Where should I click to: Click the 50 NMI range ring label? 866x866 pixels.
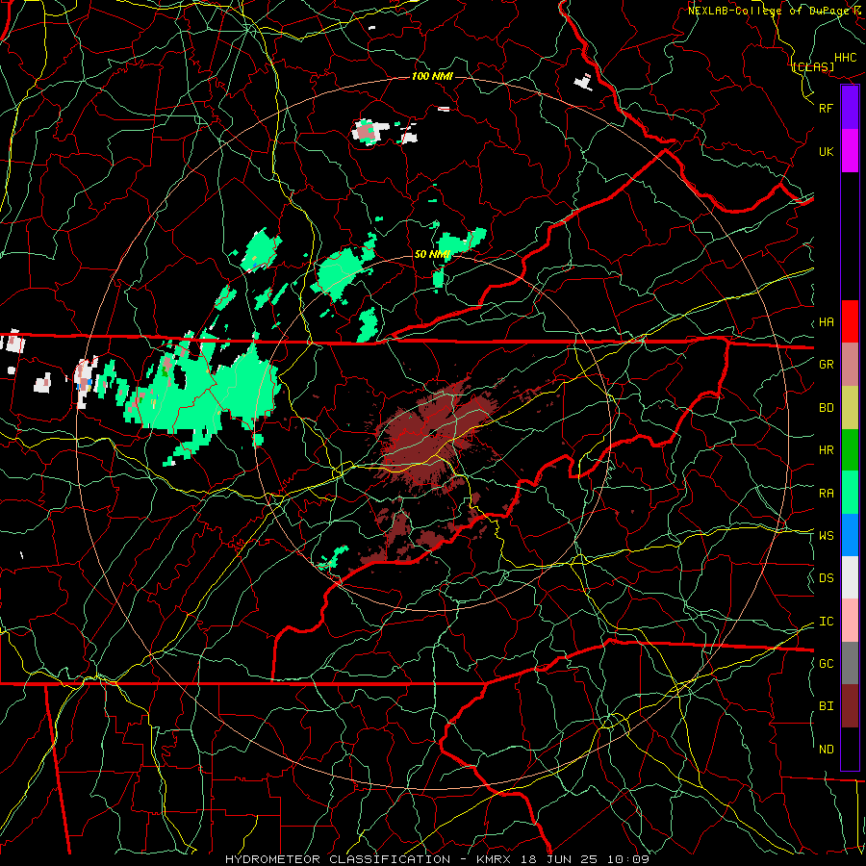(432, 254)
